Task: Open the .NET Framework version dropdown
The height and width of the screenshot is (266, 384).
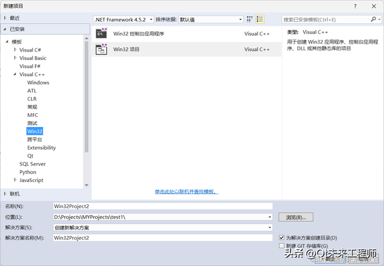Action: click(x=124, y=20)
